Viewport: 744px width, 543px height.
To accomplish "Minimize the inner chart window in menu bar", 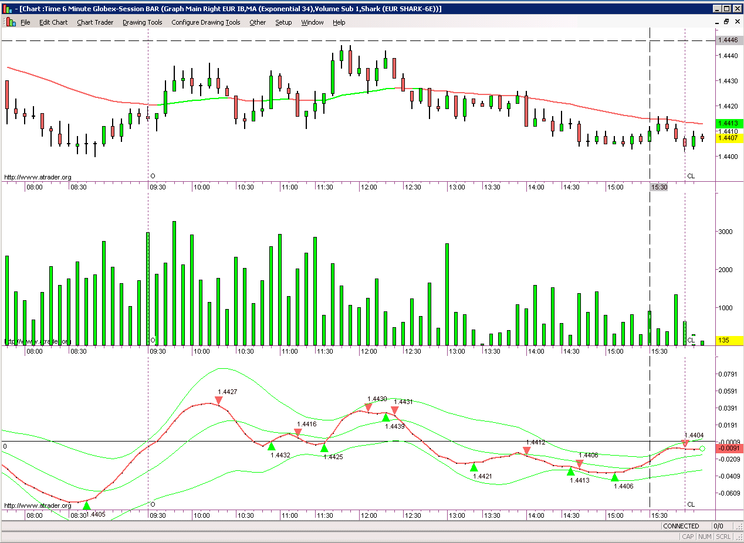I will pyautogui.click(x=716, y=22).
